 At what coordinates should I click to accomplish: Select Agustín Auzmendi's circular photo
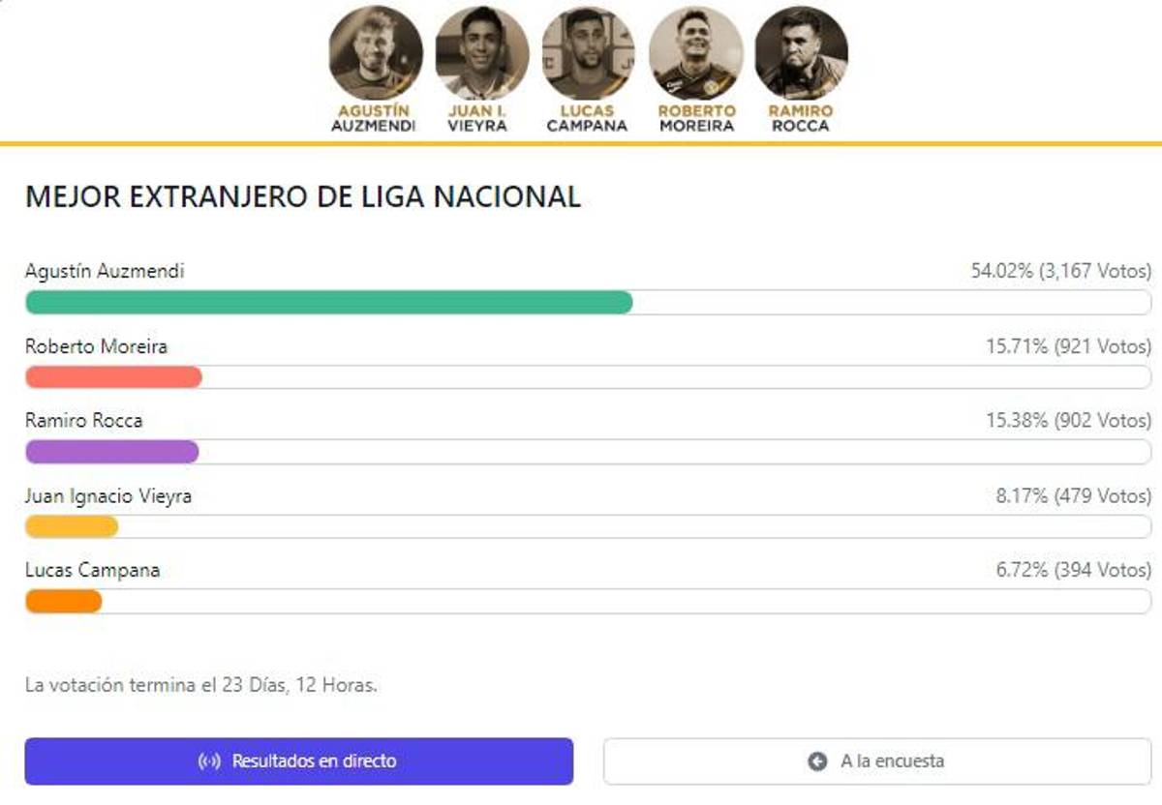point(376,52)
